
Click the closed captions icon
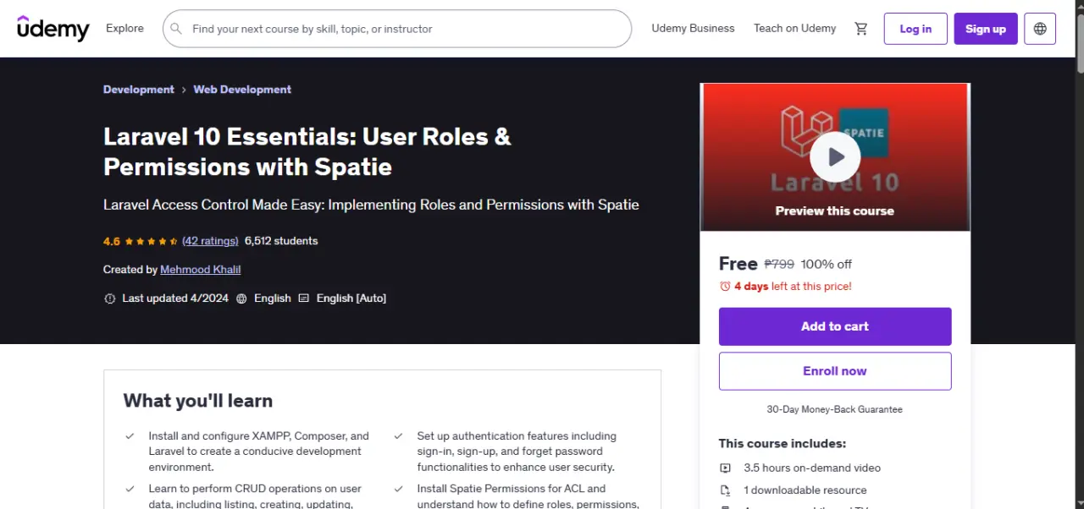click(x=304, y=298)
